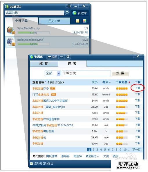Click the 资源库 search text field
The height and width of the screenshot is (172, 148).
pyautogui.click(x=86, y=73)
